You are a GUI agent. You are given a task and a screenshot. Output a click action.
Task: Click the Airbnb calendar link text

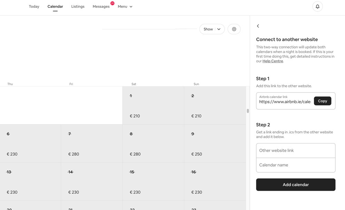pos(285,102)
